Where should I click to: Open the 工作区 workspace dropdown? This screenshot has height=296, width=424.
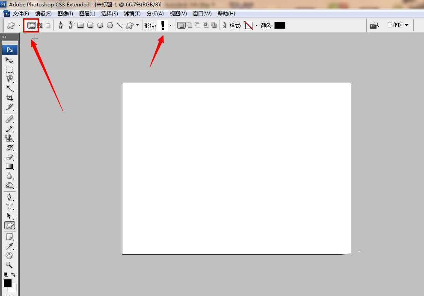tap(397, 25)
